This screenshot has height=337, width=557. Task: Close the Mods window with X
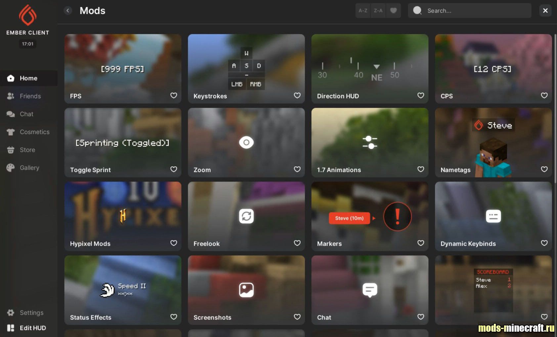(x=545, y=11)
